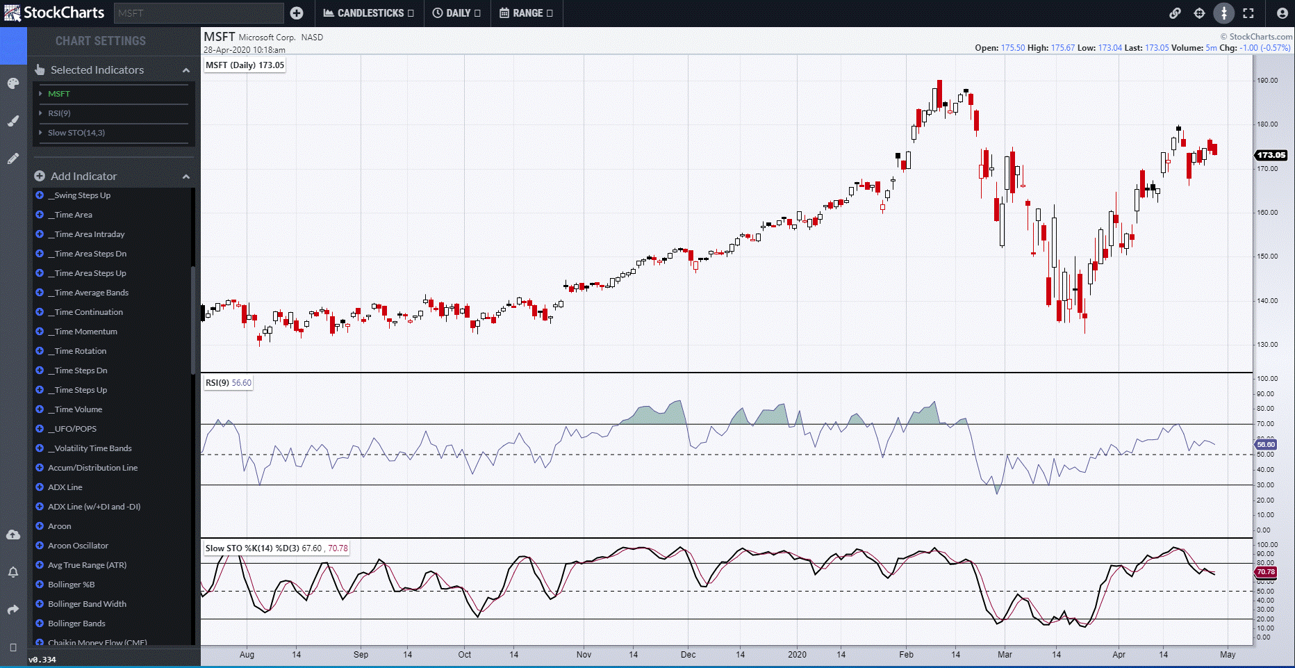This screenshot has width=1295, height=668.
Task: Open alerts with the bell icon
Action: [x=13, y=572]
